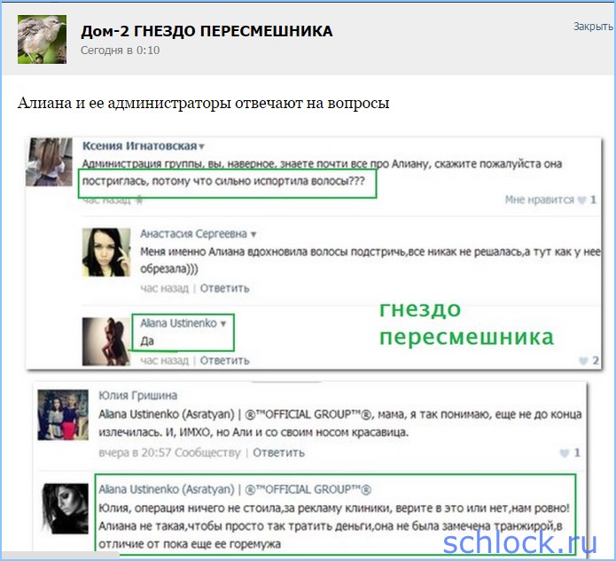The image size is (616, 561).
Task: Expand dropdown arrow next to Ксения Игнатовская
Action: [201, 146]
